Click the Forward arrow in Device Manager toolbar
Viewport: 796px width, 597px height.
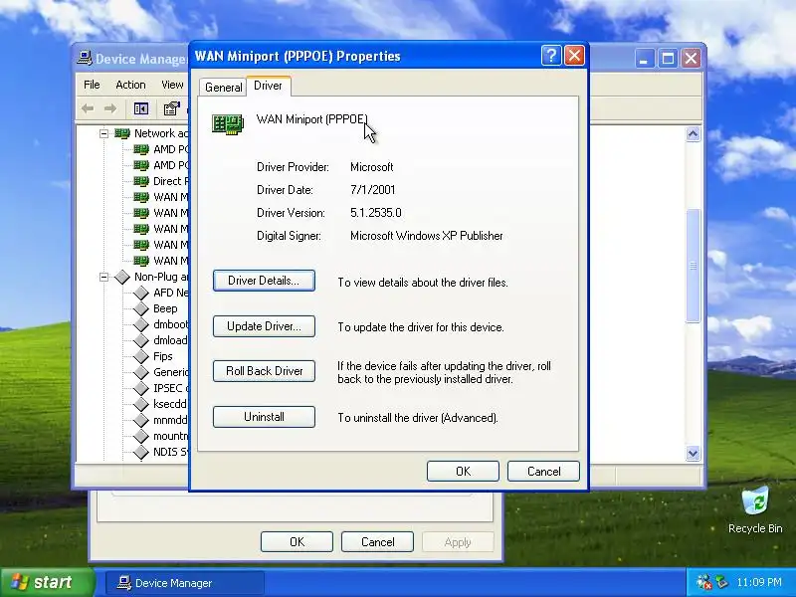110,108
